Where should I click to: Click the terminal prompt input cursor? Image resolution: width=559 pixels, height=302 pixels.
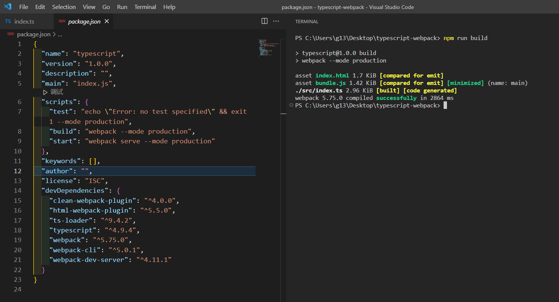tap(445, 106)
